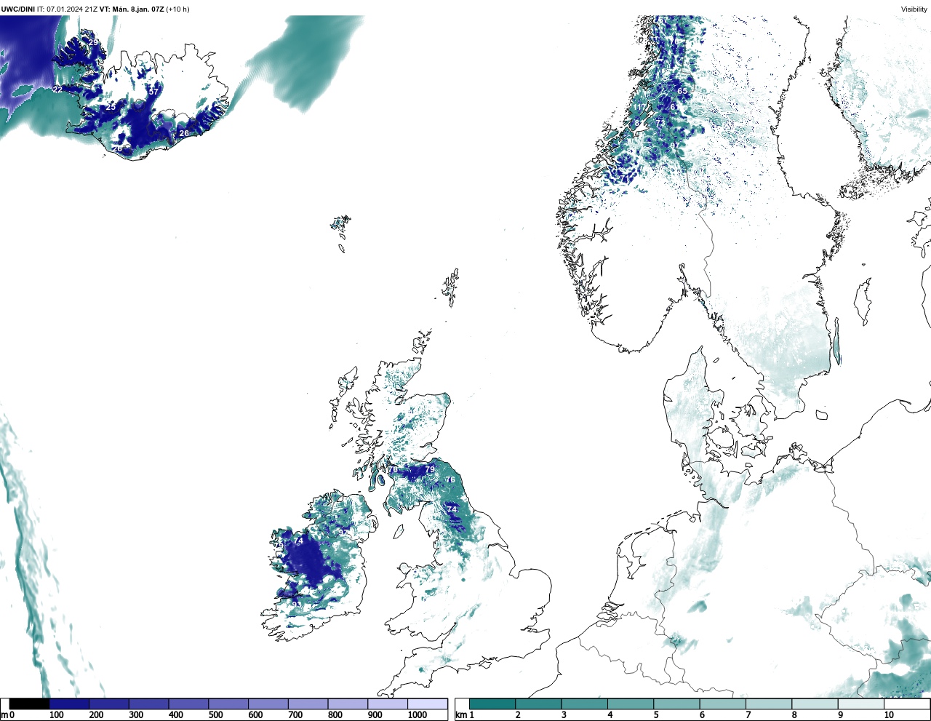931x721 pixels.
Task: Pick the lightest swatch above 1000 m
Action: 427,704
